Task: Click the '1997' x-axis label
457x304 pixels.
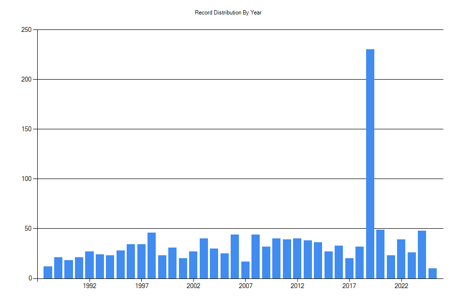Action: (142, 286)
